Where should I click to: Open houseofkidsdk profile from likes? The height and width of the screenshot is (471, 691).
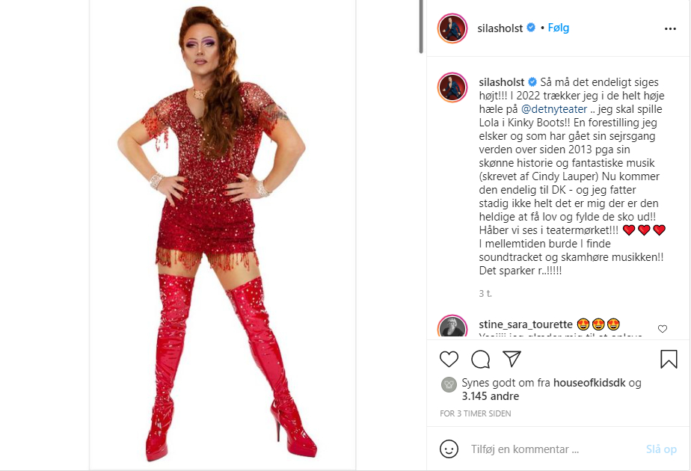(589, 383)
